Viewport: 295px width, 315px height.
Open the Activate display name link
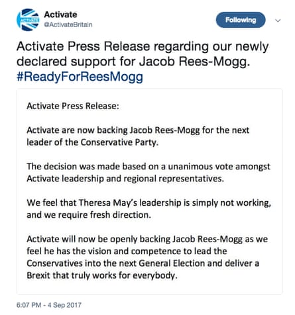[60, 15]
